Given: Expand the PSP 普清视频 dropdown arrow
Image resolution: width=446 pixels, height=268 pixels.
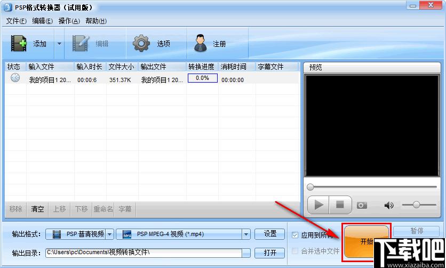Looking at the screenshot, I should pos(110,234).
